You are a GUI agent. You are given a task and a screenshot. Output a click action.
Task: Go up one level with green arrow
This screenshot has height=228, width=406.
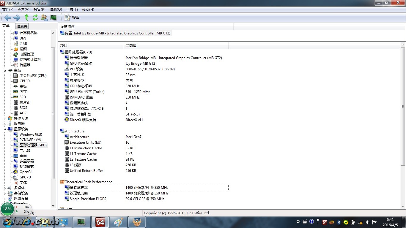tap(26, 18)
